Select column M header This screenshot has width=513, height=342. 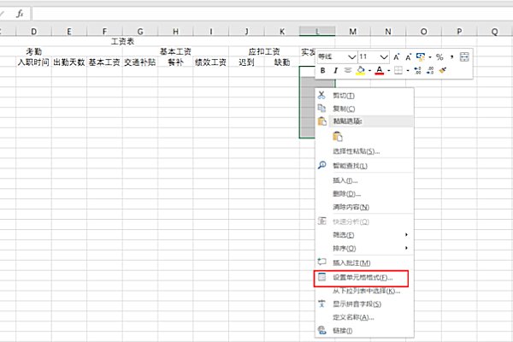click(x=352, y=32)
